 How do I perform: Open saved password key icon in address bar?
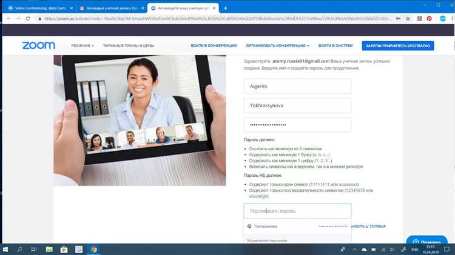coord(398,19)
